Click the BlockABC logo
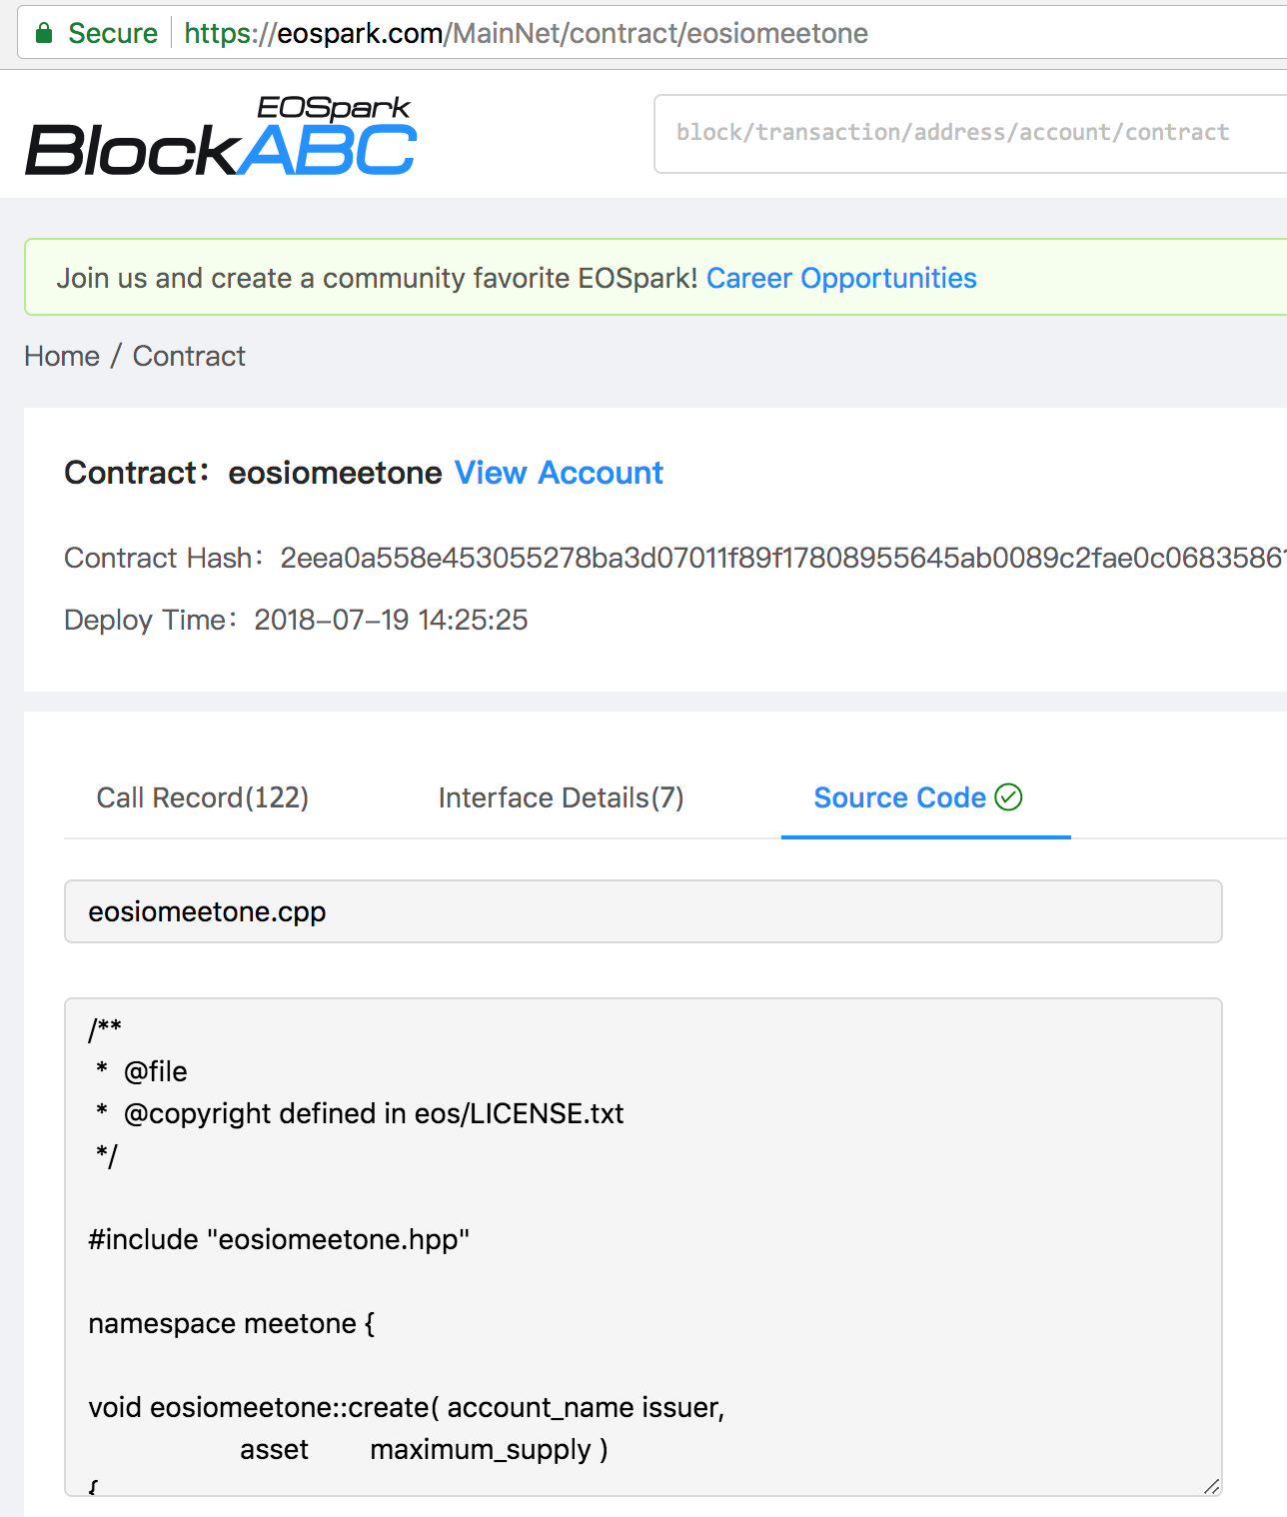Viewport: 1287px width, 1517px height. point(221,150)
